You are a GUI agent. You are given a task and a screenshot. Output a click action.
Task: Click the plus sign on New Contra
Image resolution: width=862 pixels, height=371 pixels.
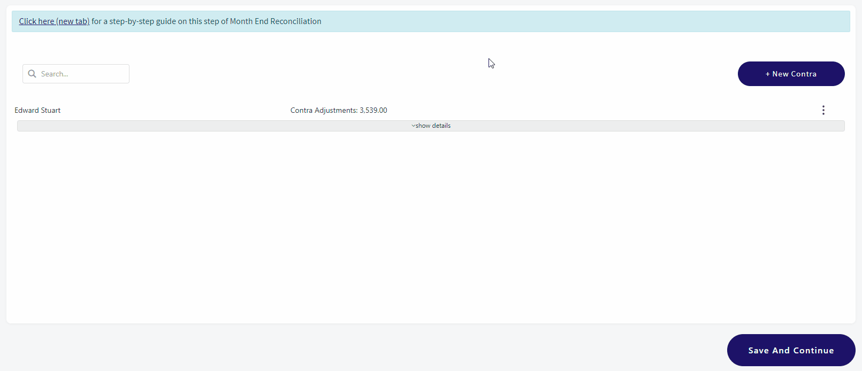pyautogui.click(x=767, y=74)
